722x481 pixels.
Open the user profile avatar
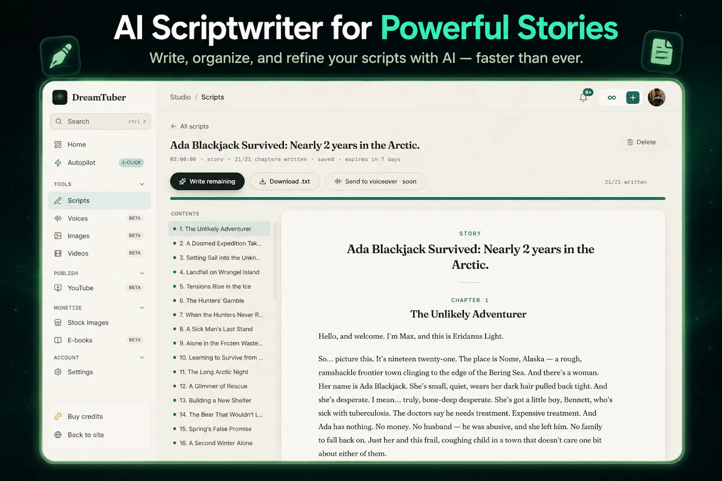(x=657, y=97)
